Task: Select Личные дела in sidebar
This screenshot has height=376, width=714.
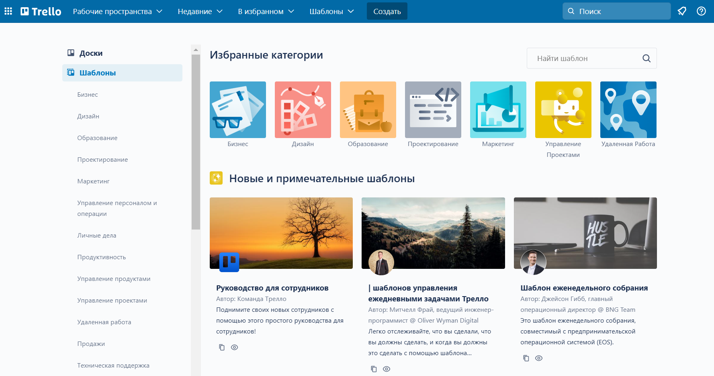Action: point(97,236)
